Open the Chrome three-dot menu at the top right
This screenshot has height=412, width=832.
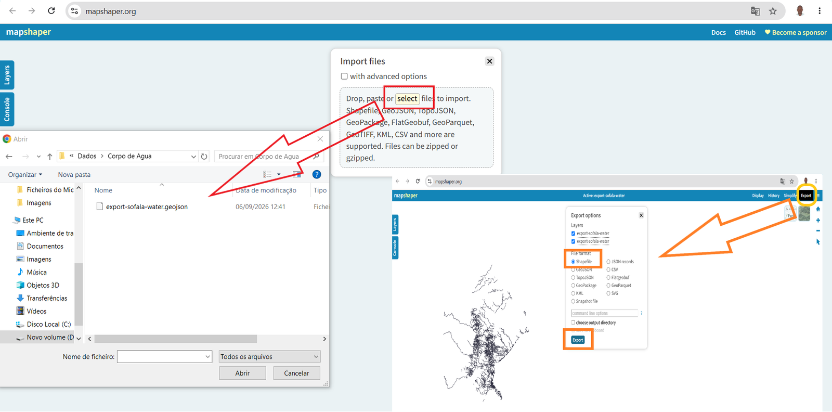(820, 11)
